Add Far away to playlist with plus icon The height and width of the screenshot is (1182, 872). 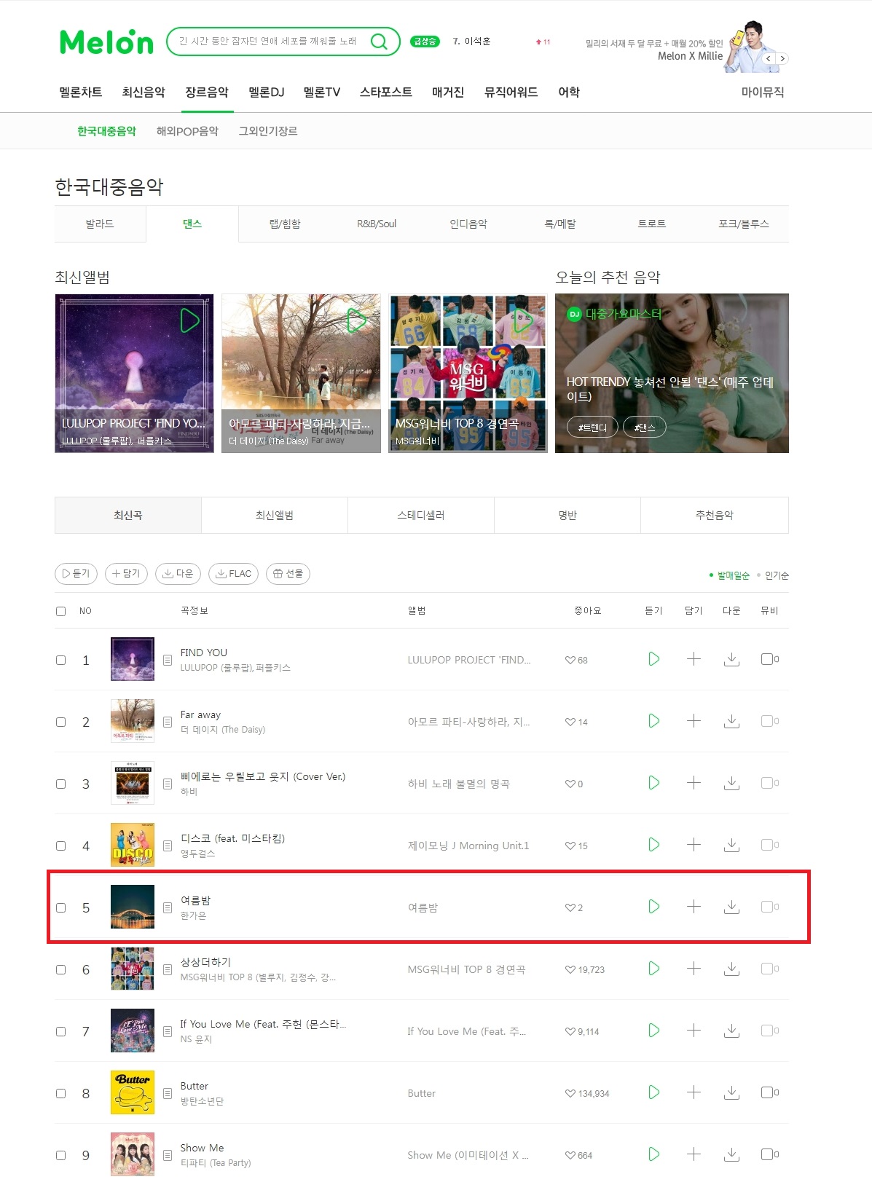[x=694, y=721]
